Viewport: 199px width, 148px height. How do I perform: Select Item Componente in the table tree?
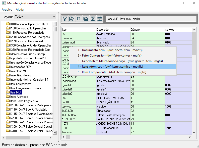point(21,84)
